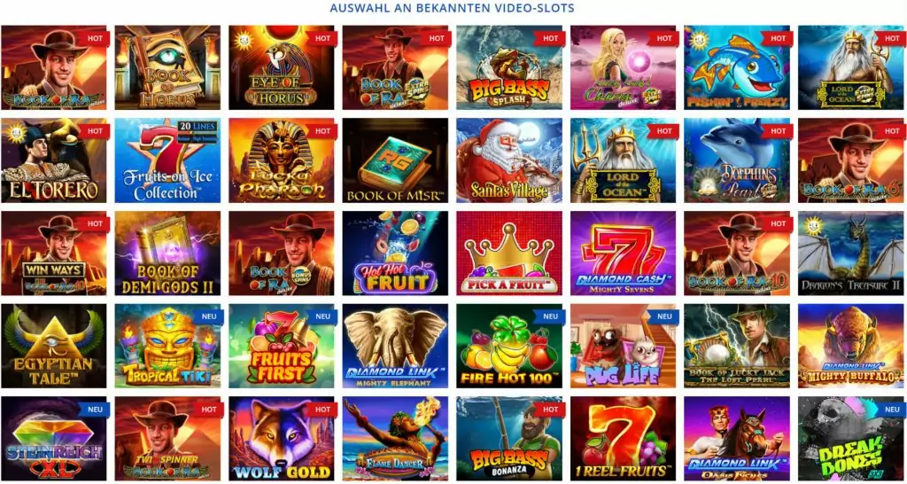Launch the Santa's Village game

click(509, 160)
